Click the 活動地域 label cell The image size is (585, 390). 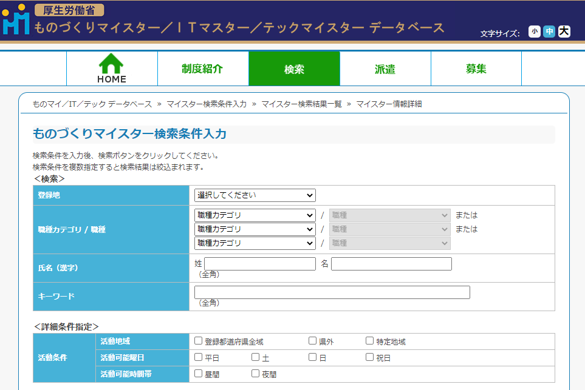coord(143,341)
